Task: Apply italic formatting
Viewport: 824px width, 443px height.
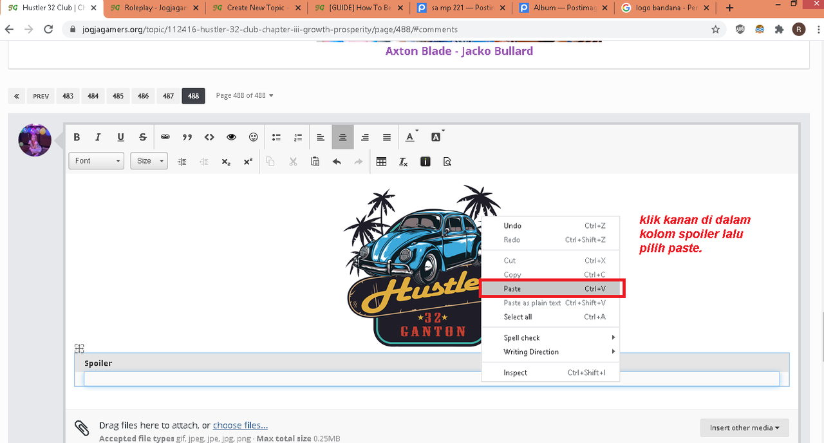Action: [98, 137]
